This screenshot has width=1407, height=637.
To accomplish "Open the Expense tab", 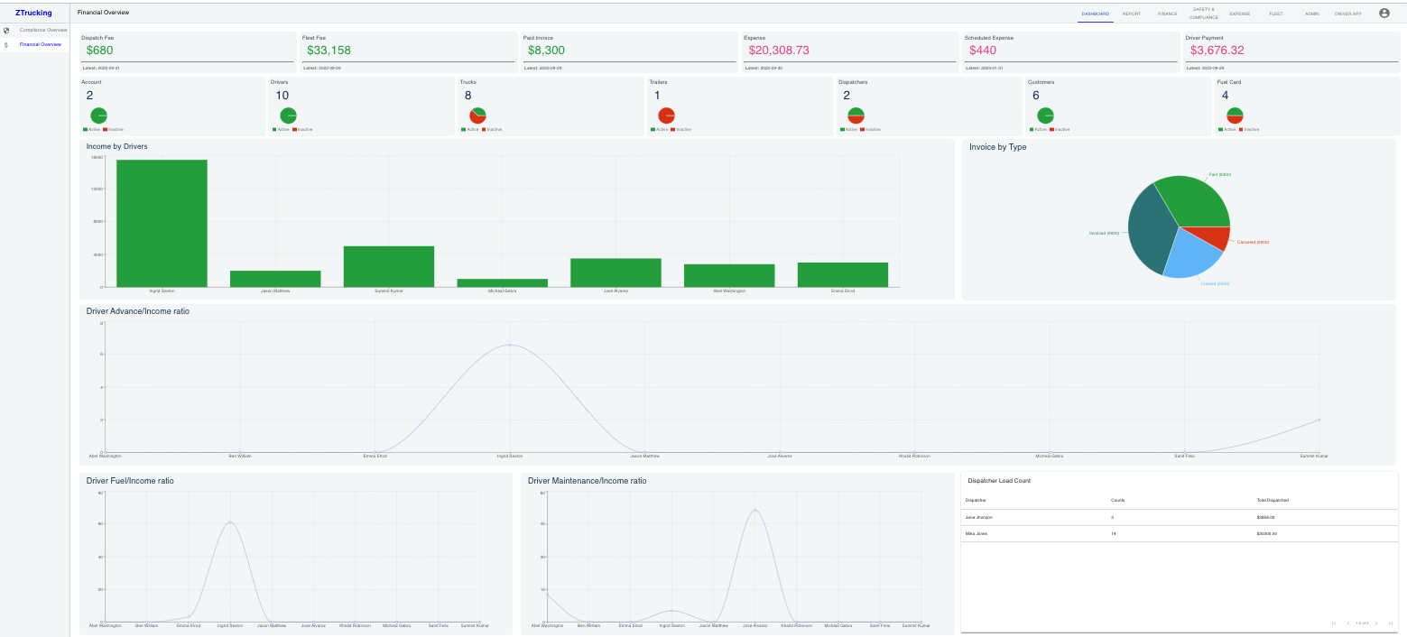I will [1240, 14].
